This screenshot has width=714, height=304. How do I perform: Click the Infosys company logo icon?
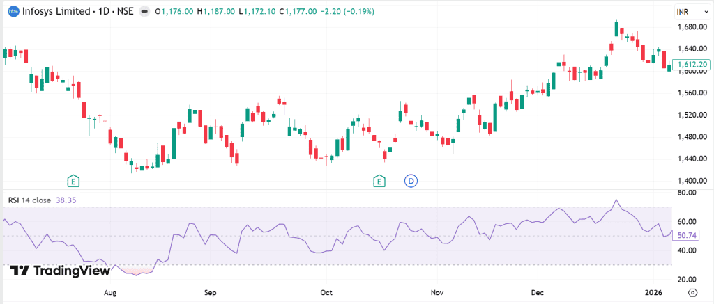click(14, 11)
